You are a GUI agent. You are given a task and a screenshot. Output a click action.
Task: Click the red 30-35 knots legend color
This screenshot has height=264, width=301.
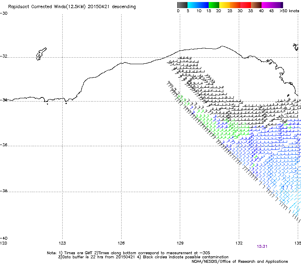pyautogui.click(x=246, y=5)
